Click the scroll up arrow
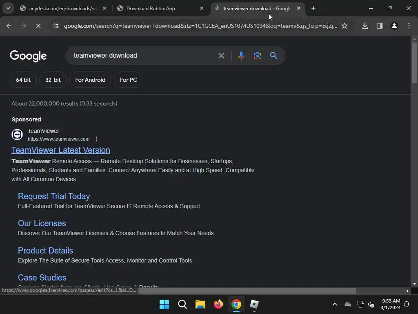The width and height of the screenshot is (418, 314). 414,39
